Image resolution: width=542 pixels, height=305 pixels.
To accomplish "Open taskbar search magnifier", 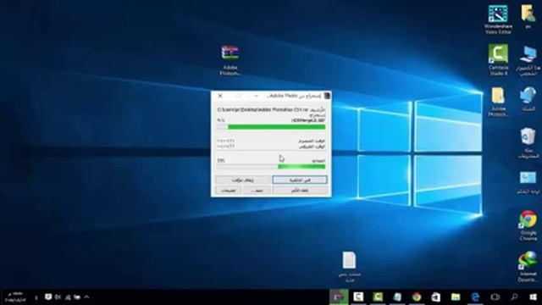I will tap(514, 297).
